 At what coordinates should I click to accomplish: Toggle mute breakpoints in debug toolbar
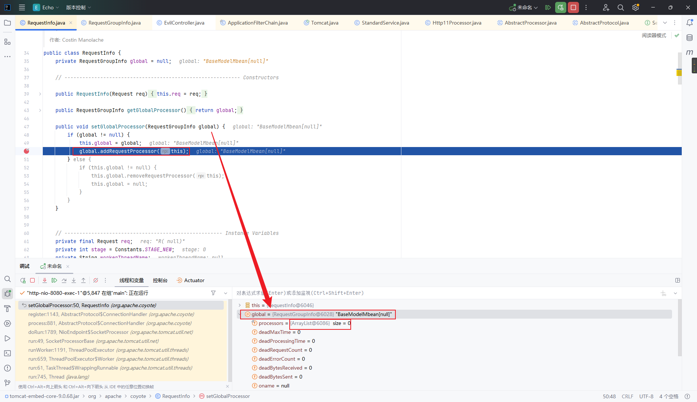pyautogui.click(x=96, y=280)
